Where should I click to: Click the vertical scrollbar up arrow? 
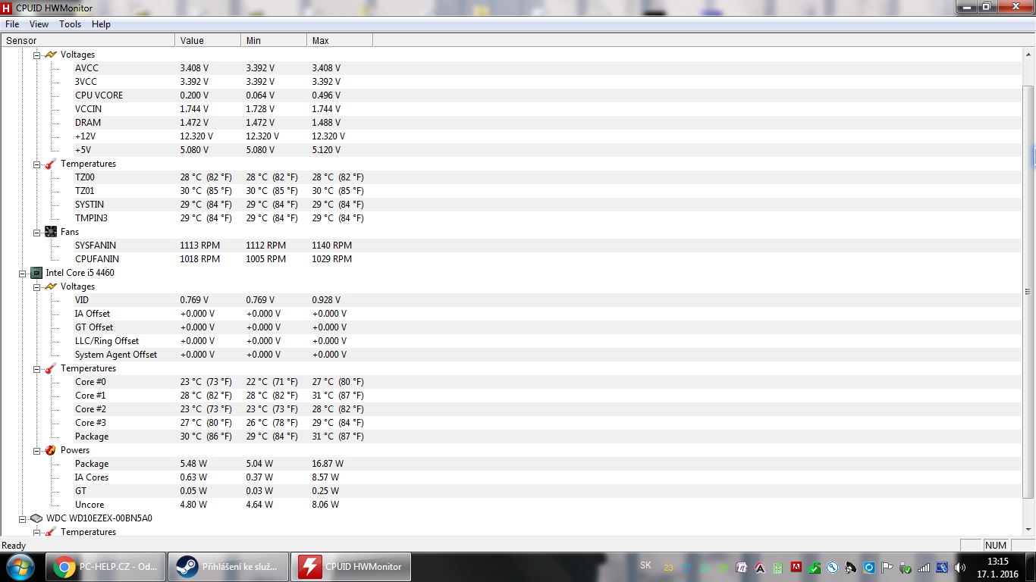pos(1029,54)
